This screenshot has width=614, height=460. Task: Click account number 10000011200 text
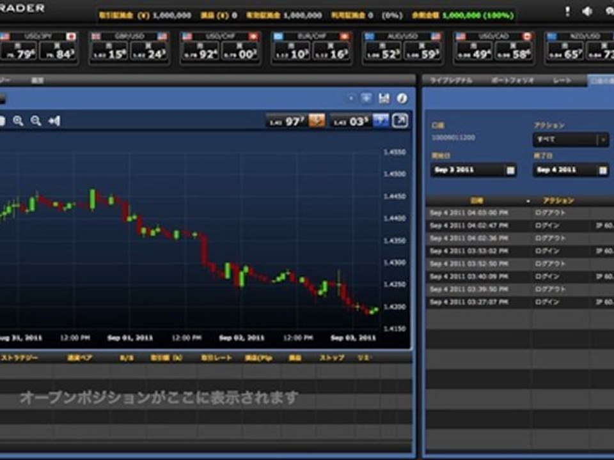[x=453, y=138]
